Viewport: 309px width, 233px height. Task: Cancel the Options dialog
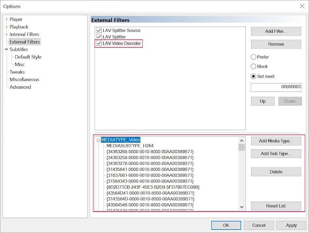click(x=259, y=225)
